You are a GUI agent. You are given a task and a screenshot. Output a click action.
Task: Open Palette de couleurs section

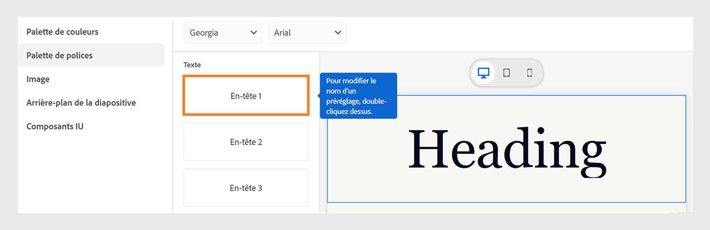tap(63, 32)
